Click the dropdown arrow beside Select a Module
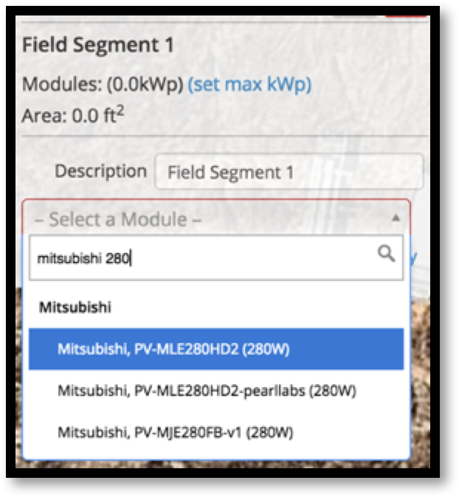Screen dimensions: 459x497 click(396, 218)
